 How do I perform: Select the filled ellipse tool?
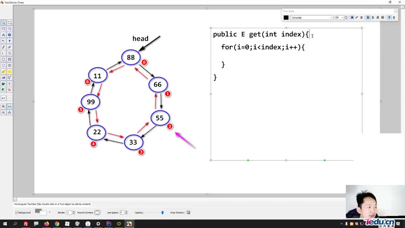point(9,65)
